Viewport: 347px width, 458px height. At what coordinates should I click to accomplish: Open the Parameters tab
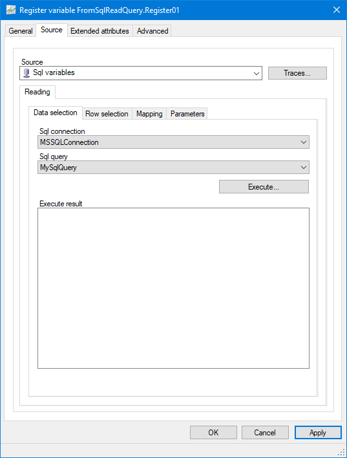tap(187, 114)
